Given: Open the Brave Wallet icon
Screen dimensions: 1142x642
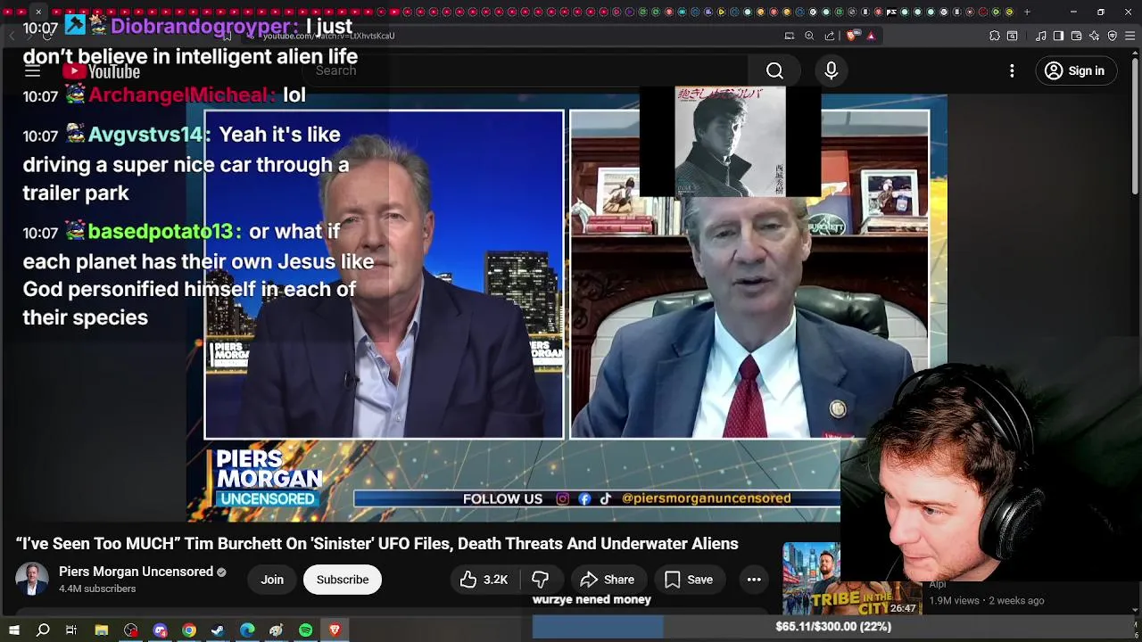Looking at the screenshot, I should [1077, 36].
